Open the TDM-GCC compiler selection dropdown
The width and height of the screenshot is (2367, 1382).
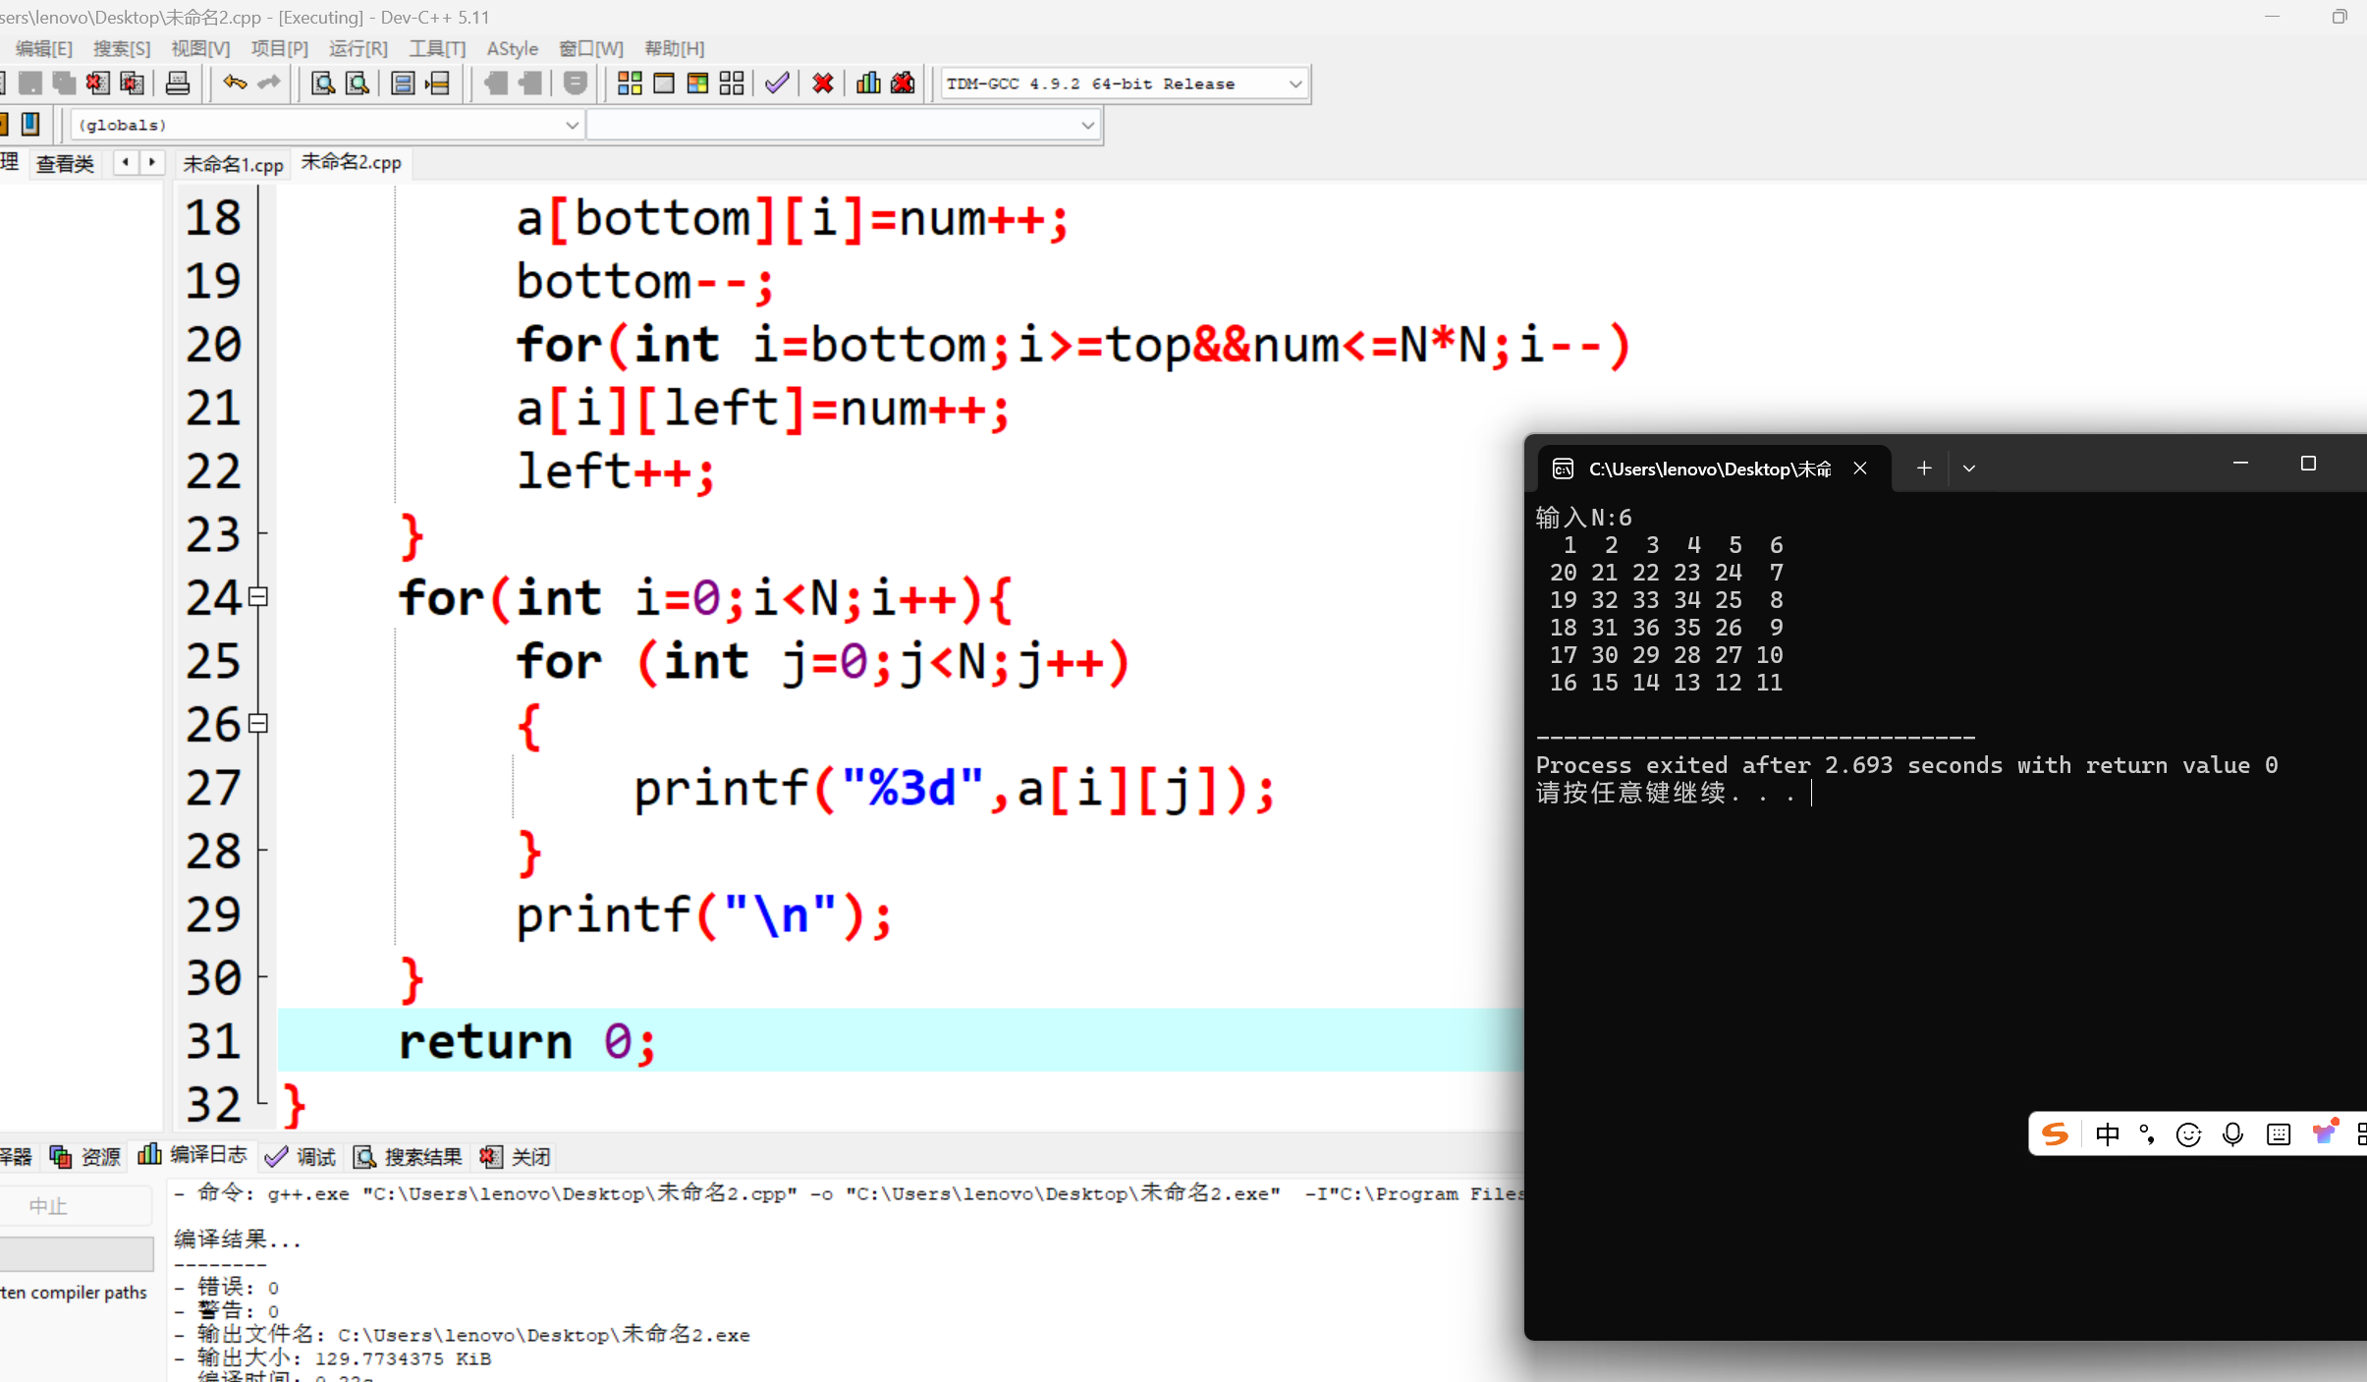[x=1294, y=84]
